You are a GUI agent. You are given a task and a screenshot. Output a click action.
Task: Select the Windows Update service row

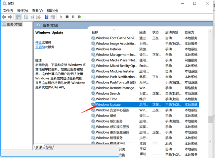tap(145, 104)
